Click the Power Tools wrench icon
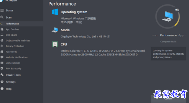189x103 pixels. pos(2,75)
